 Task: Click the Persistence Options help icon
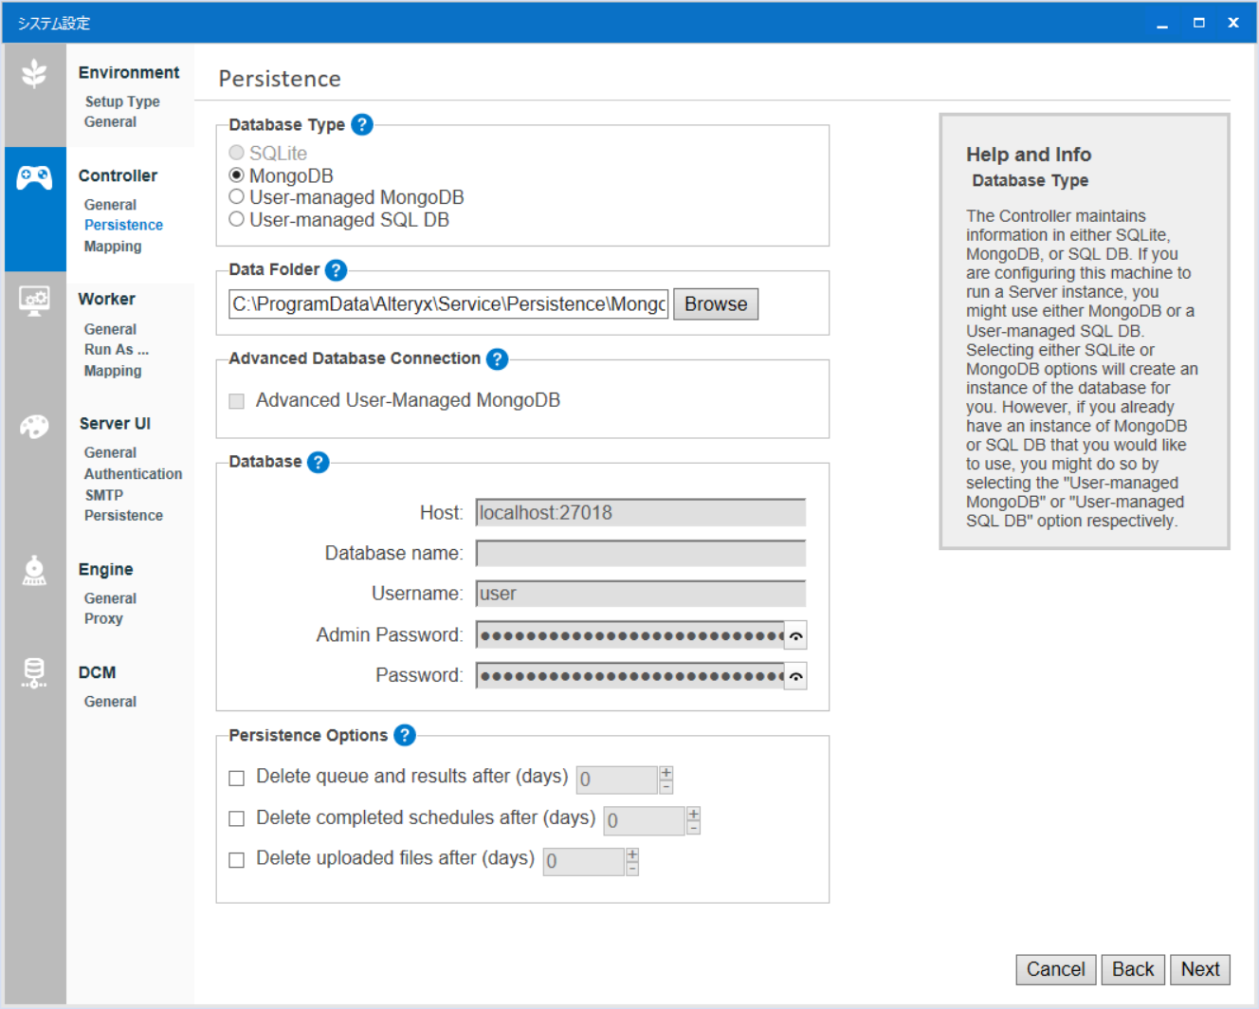click(405, 735)
